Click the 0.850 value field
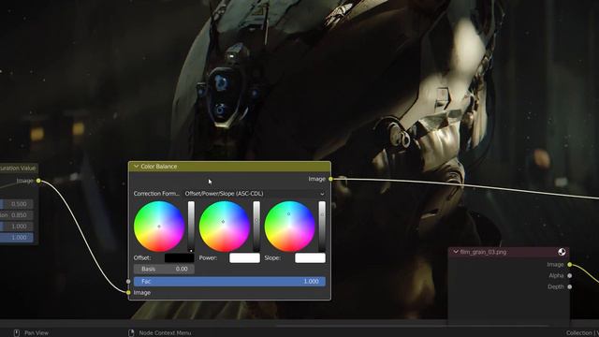This screenshot has height=337, width=599. (17, 215)
